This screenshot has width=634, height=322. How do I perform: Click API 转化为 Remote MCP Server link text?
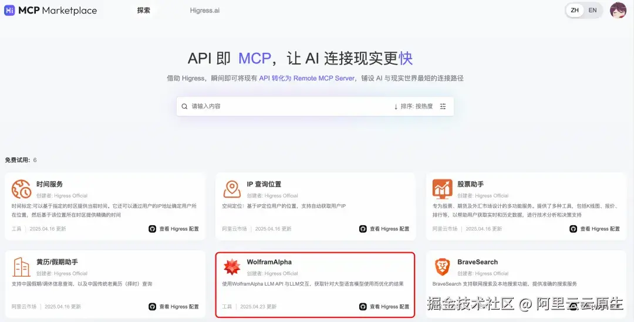point(307,79)
